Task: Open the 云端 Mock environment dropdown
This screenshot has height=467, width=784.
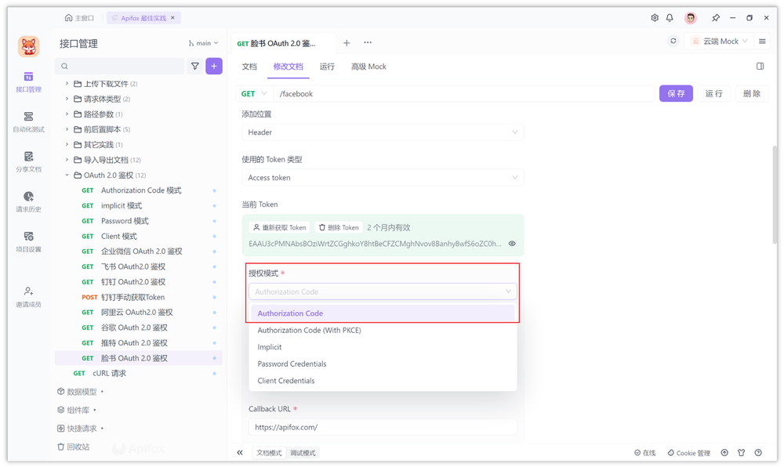Action: (x=718, y=40)
